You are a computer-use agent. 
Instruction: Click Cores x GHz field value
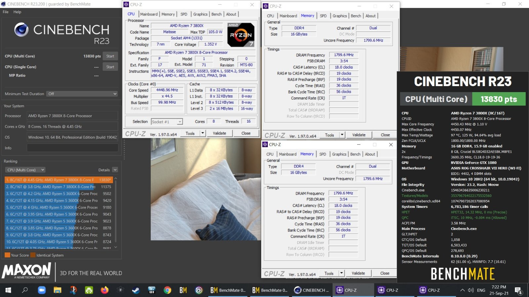(x=72, y=126)
